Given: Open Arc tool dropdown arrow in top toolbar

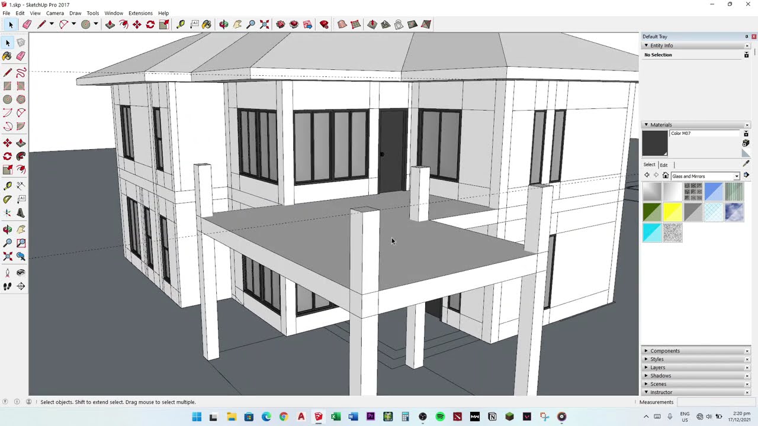Looking at the screenshot, I should 73,24.
